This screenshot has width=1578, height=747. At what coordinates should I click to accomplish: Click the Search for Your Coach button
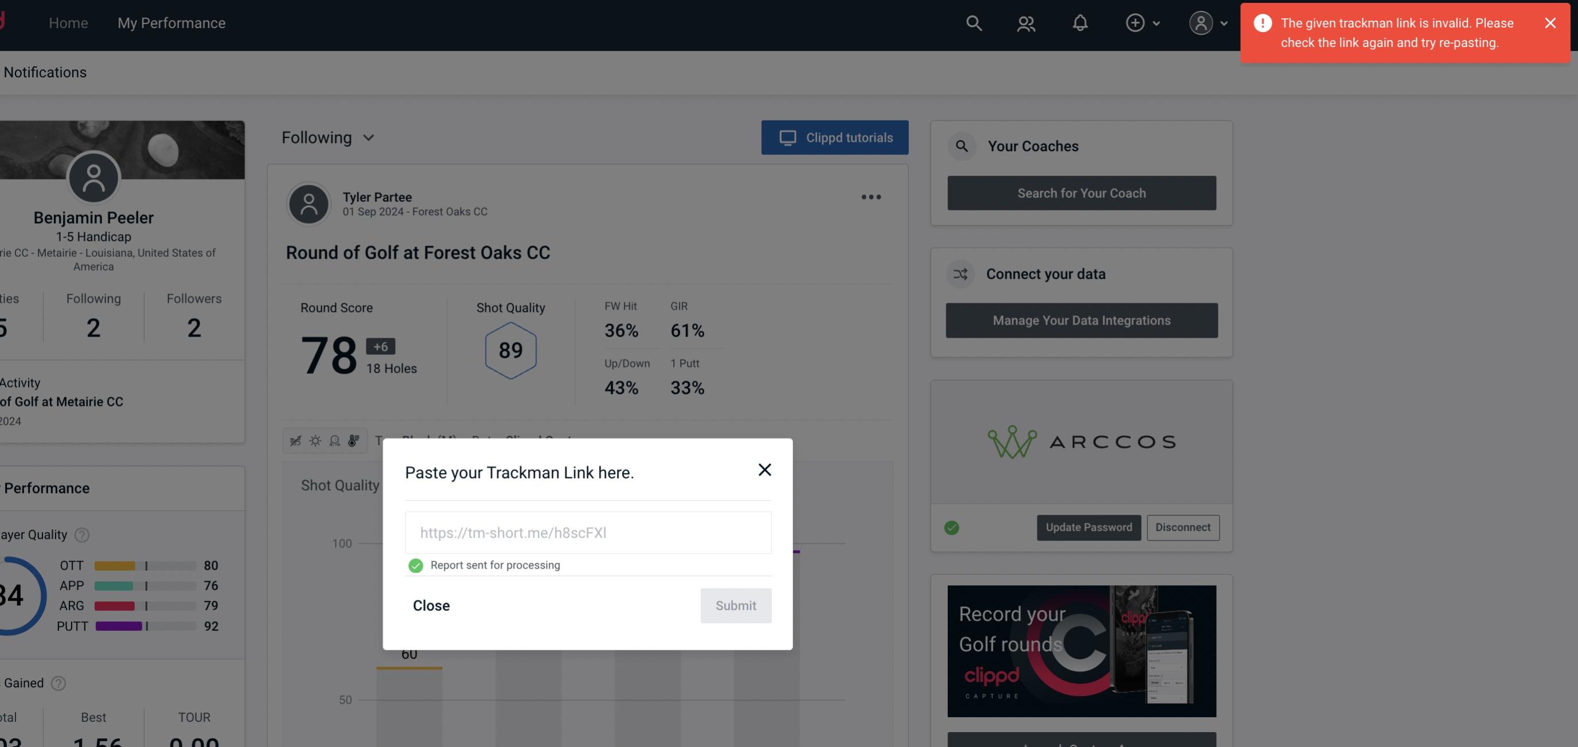(x=1082, y=193)
